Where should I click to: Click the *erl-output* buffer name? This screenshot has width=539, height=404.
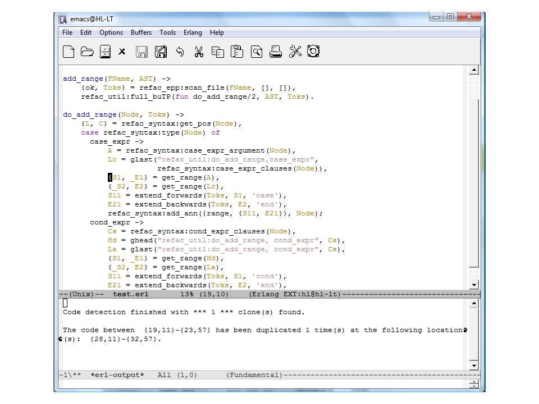(x=117, y=375)
